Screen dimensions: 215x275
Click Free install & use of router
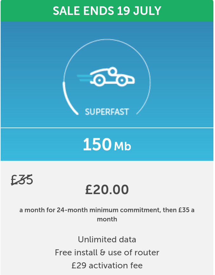107,252
